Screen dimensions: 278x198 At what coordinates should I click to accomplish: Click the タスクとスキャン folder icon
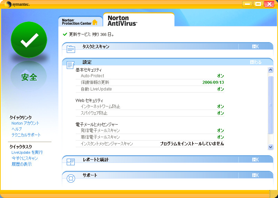point(71,49)
